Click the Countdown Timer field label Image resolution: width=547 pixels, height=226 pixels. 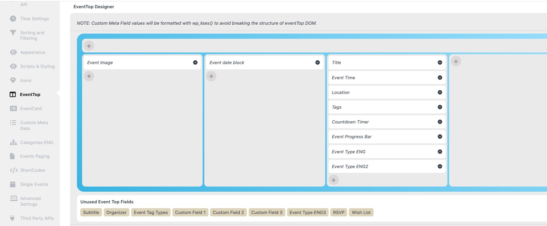tap(350, 122)
